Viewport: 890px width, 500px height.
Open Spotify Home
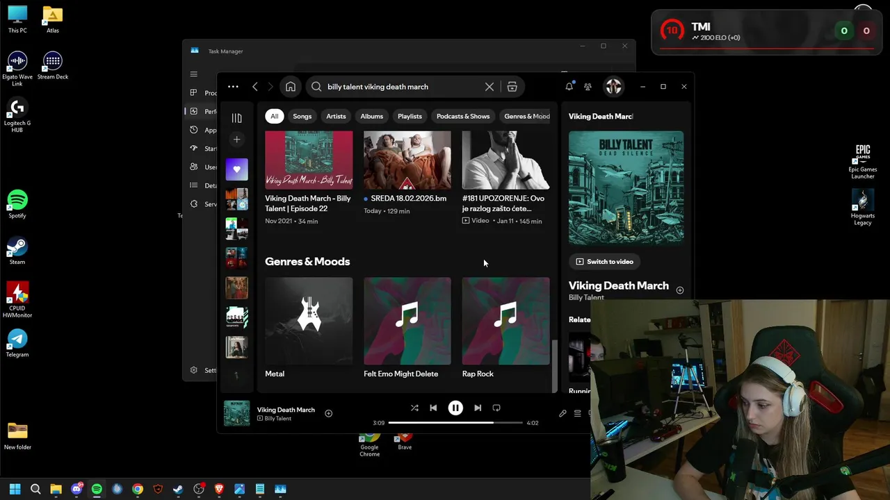291,87
